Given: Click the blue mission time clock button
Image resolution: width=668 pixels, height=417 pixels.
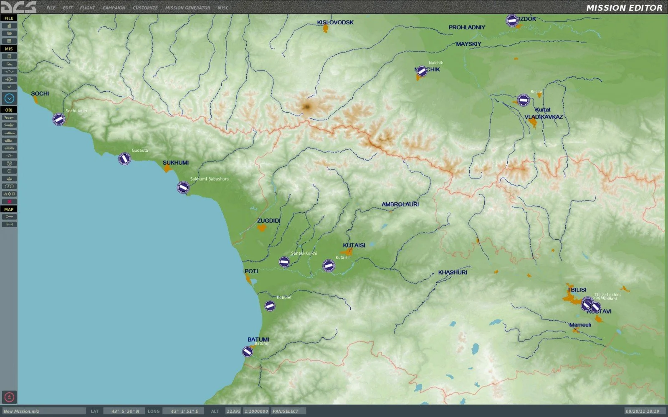Looking at the screenshot, I should (9, 98).
